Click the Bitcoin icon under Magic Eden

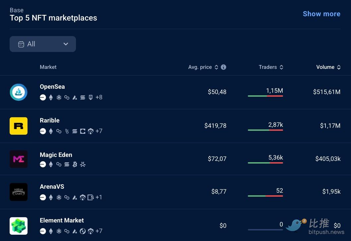coord(75,165)
